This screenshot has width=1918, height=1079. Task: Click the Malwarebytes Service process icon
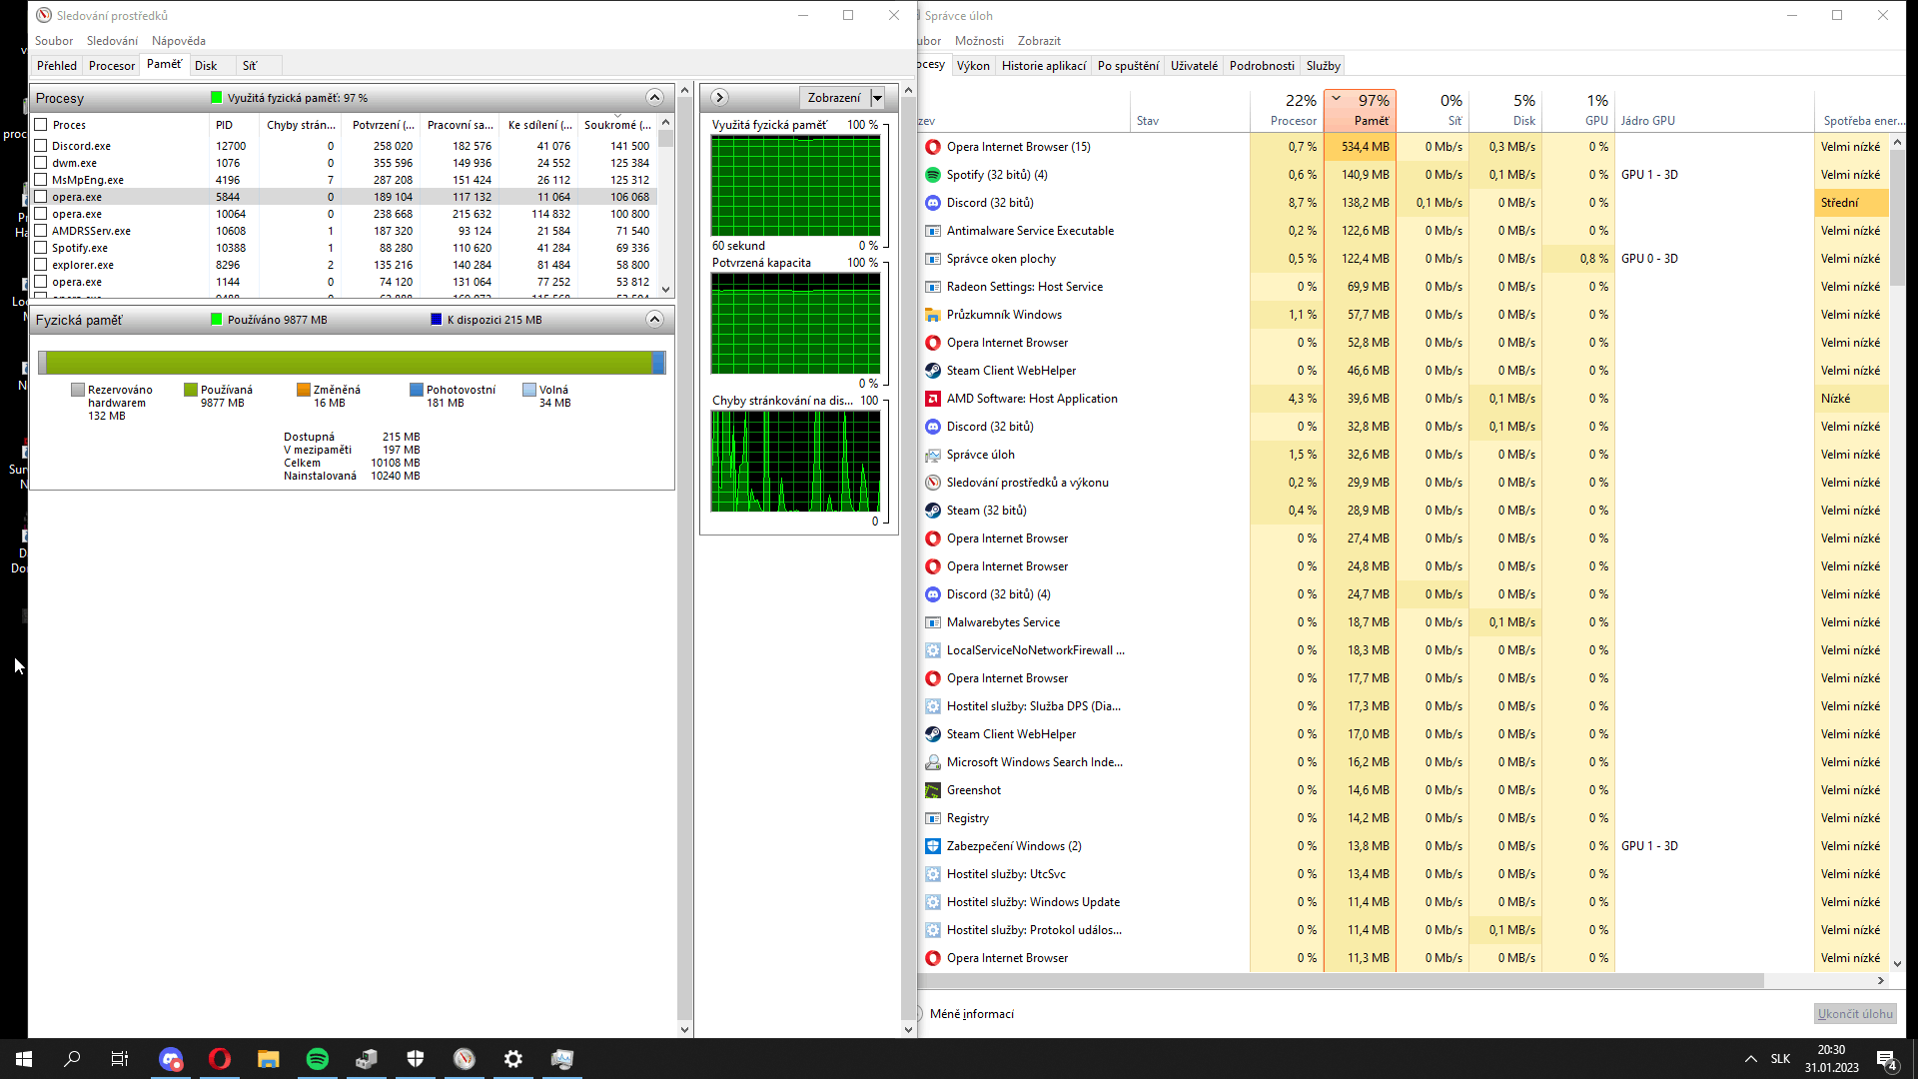click(932, 622)
